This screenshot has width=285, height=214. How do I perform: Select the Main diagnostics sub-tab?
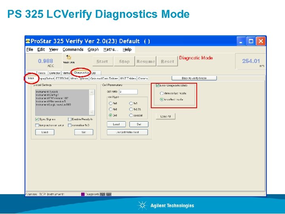31,78
